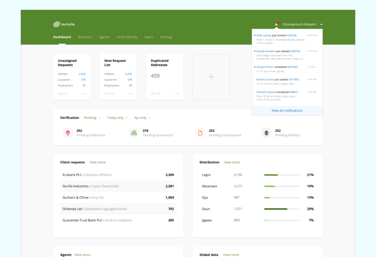376x257 pixels.
Task: Open the notification bell icon
Action: point(276,24)
